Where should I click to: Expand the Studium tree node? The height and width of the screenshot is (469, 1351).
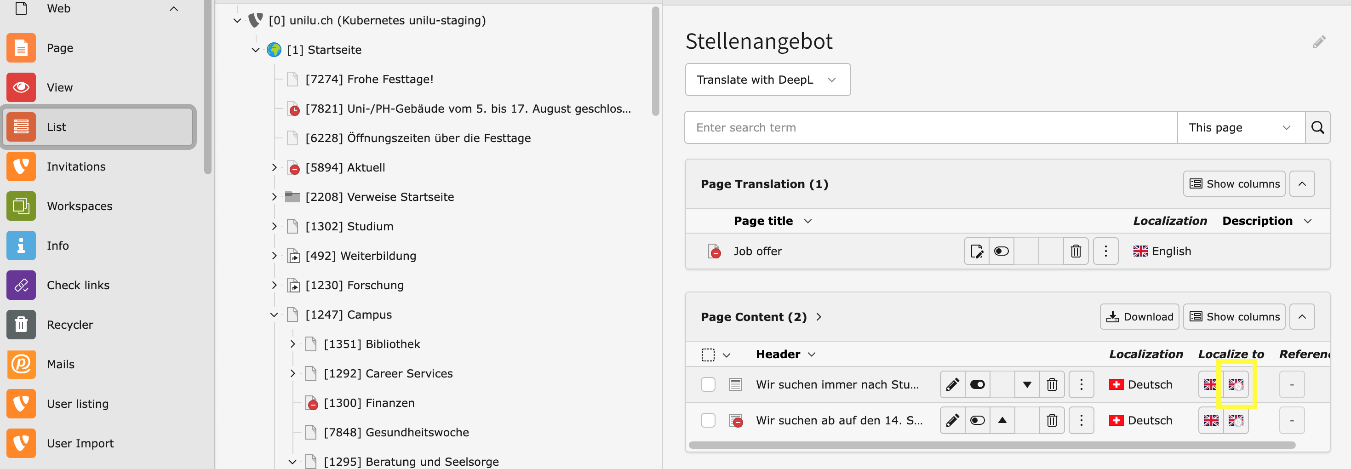pos(274,226)
